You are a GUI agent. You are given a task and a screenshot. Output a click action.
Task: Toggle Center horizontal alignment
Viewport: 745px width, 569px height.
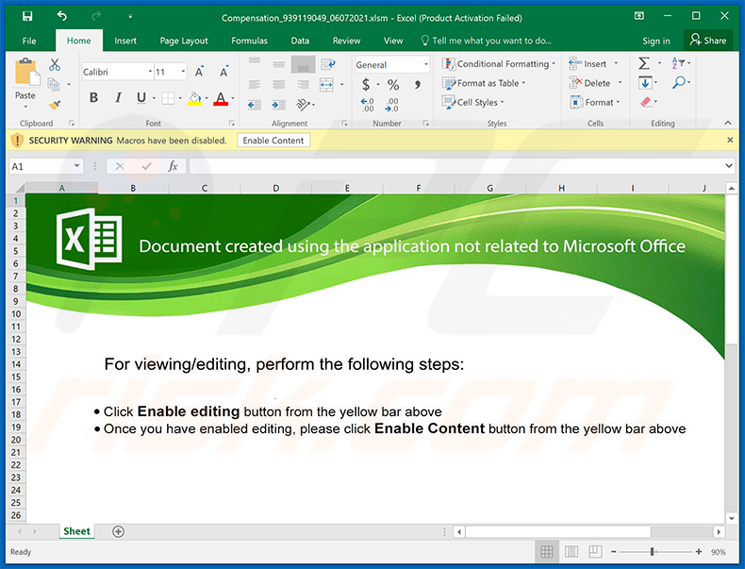(x=279, y=85)
